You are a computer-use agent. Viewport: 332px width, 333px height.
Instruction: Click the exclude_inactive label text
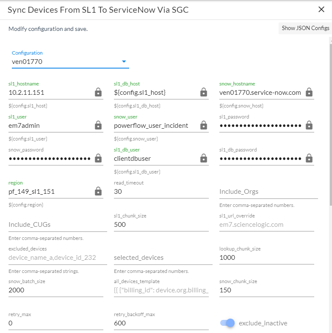pyautogui.click(x=263, y=323)
